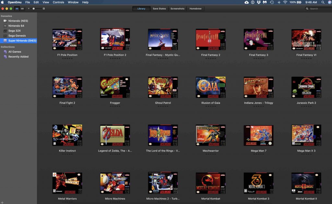Click the Dropbox menu bar icon
This screenshot has height=204, width=332.
(x=259, y=2)
